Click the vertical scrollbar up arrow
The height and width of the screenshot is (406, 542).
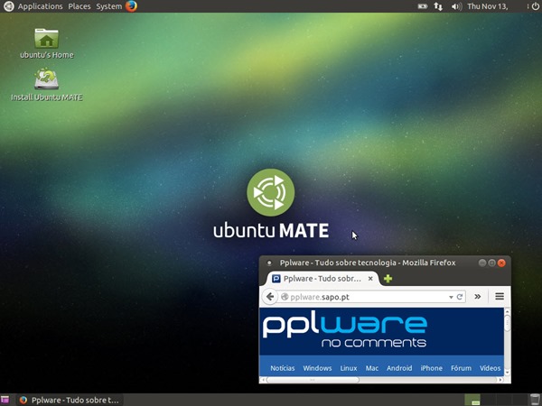click(x=507, y=312)
